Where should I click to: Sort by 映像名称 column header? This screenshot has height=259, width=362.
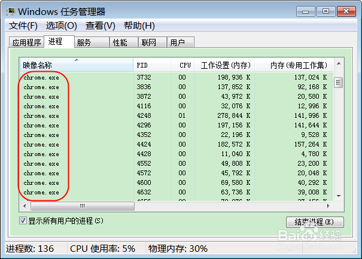point(76,65)
